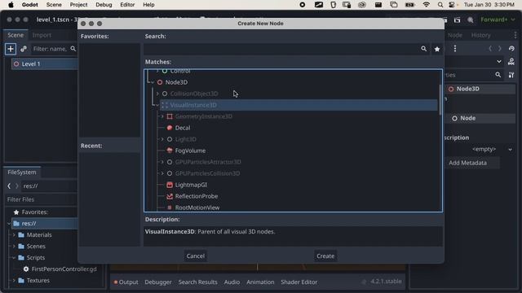Select the RootMotionView node icon

click(170, 208)
